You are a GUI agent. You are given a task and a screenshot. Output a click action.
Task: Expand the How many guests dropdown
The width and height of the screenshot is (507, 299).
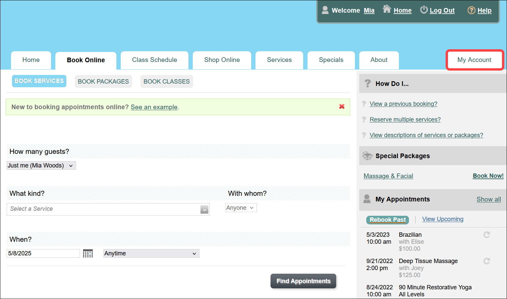click(41, 165)
